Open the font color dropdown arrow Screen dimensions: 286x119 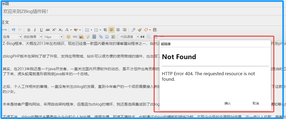(x=71, y=30)
